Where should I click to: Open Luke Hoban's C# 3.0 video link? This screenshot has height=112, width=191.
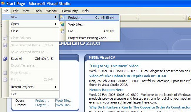128,76
